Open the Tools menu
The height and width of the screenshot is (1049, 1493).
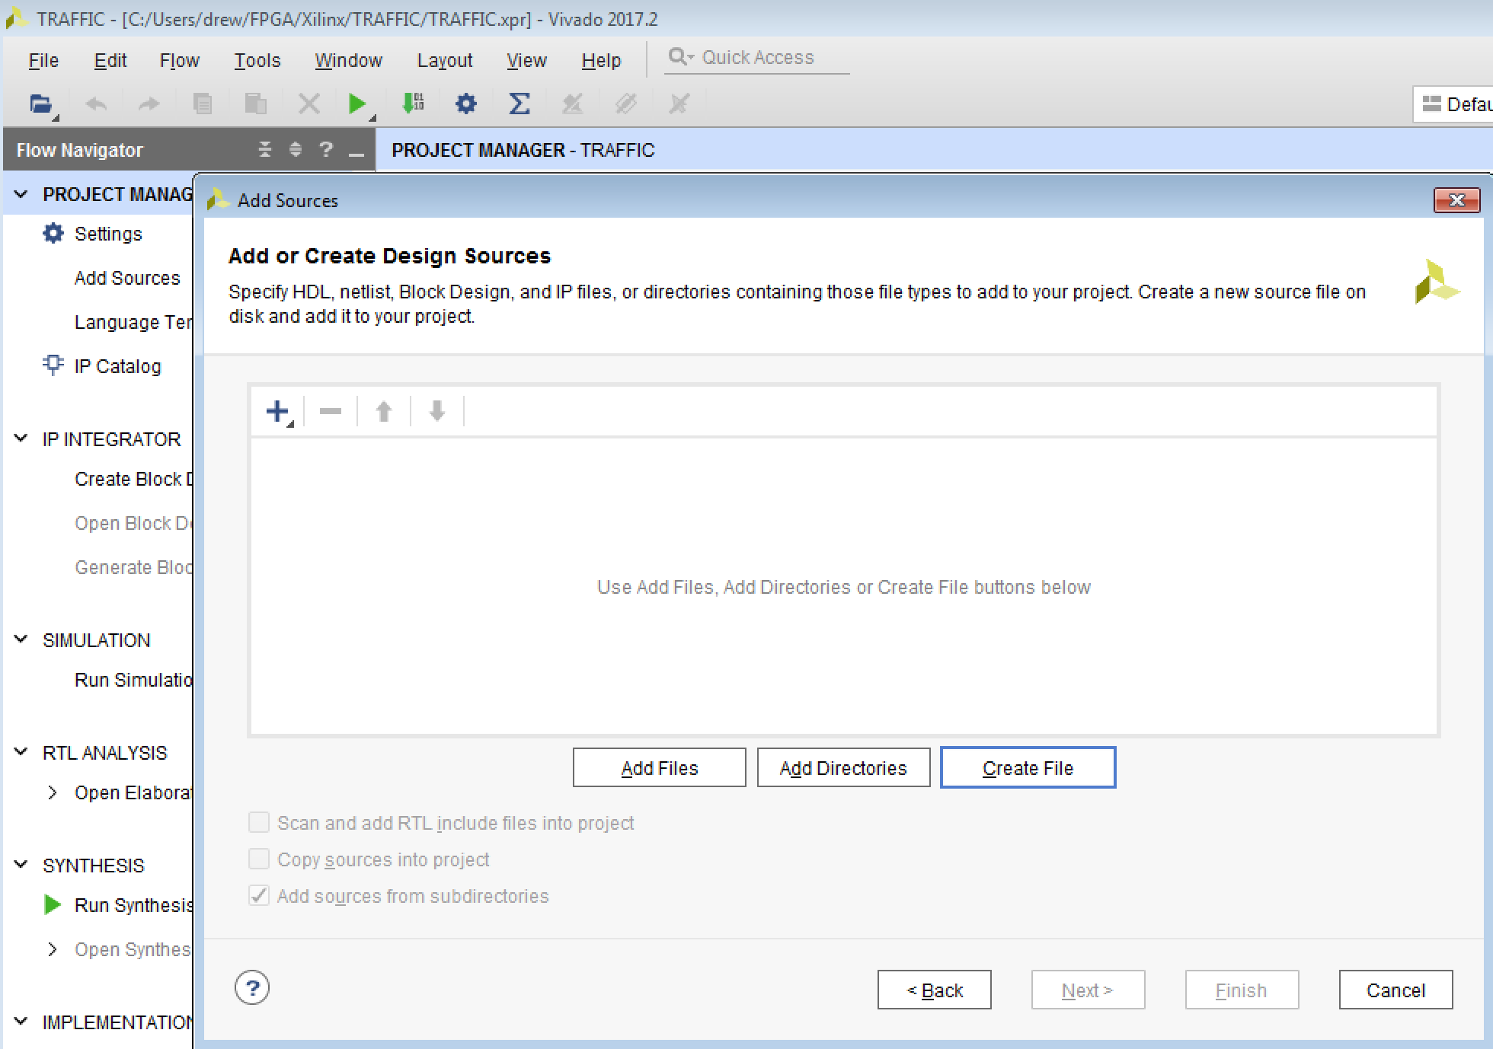pyautogui.click(x=257, y=60)
